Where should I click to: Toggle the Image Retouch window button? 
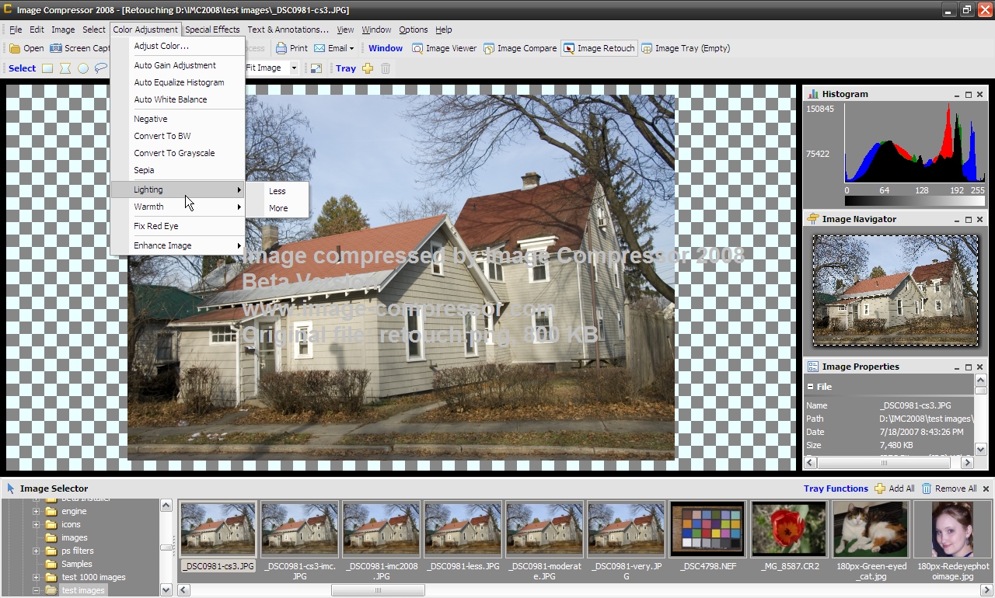599,48
